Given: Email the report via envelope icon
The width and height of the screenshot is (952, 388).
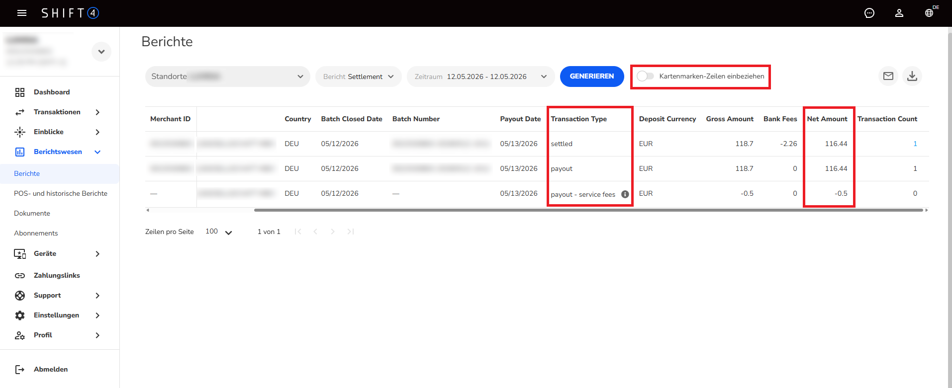Looking at the screenshot, I should (888, 76).
